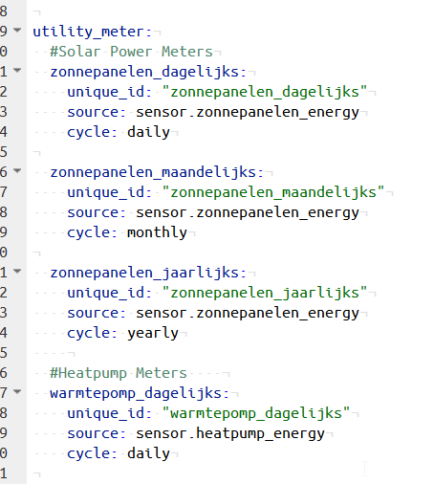Click the sensor.heatpump_energy source value
This screenshot has height=484, width=434.
[230, 433]
